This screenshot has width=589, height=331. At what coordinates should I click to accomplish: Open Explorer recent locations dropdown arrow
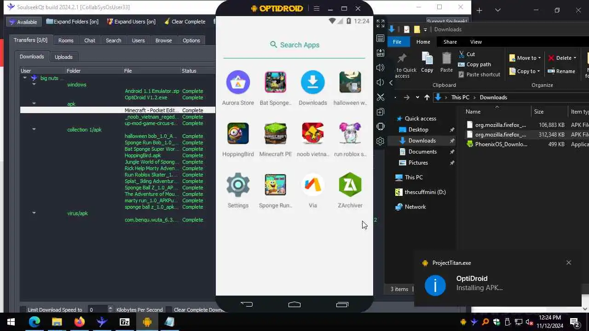click(417, 97)
